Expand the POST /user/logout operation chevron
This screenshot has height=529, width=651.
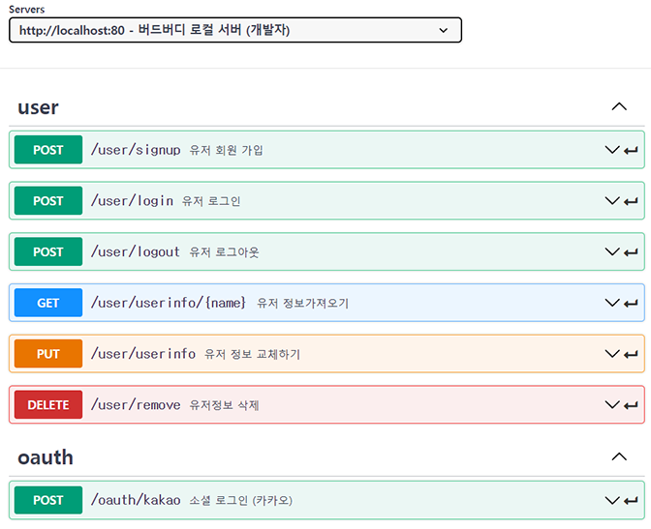pyautogui.click(x=612, y=251)
